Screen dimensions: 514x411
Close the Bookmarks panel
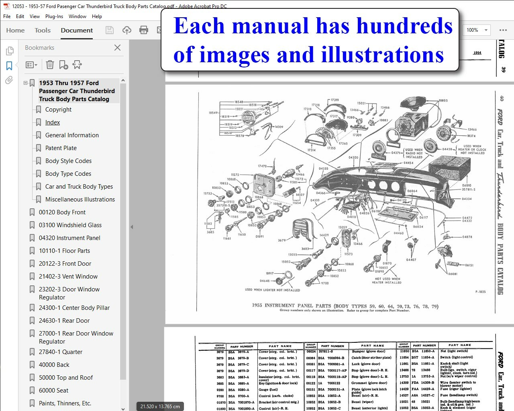coord(117,48)
